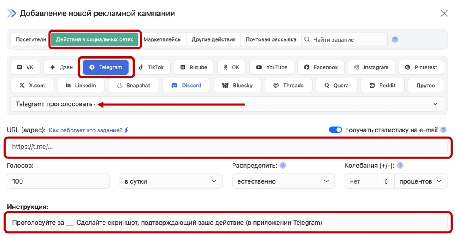Screen dimensions: 456x235
Task: Pick the Discord network button
Action: [186, 86]
